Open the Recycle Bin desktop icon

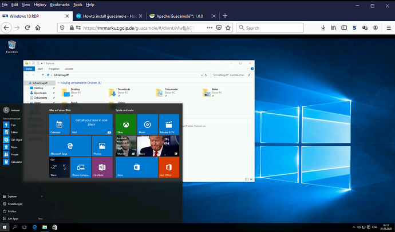[12, 47]
